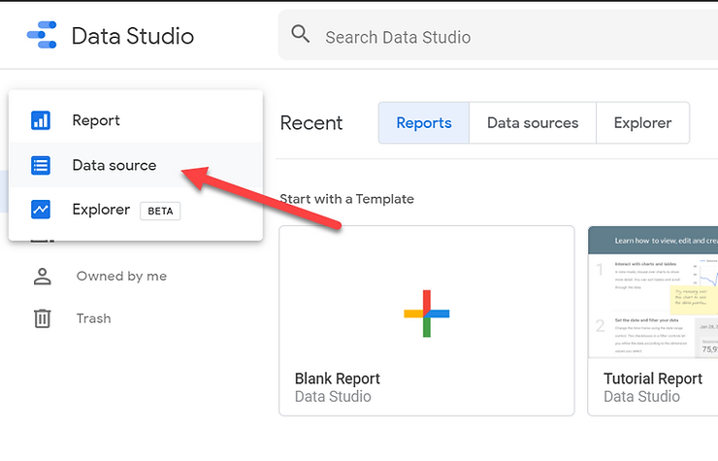Click the Data Studio logo icon

[x=42, y=36]
